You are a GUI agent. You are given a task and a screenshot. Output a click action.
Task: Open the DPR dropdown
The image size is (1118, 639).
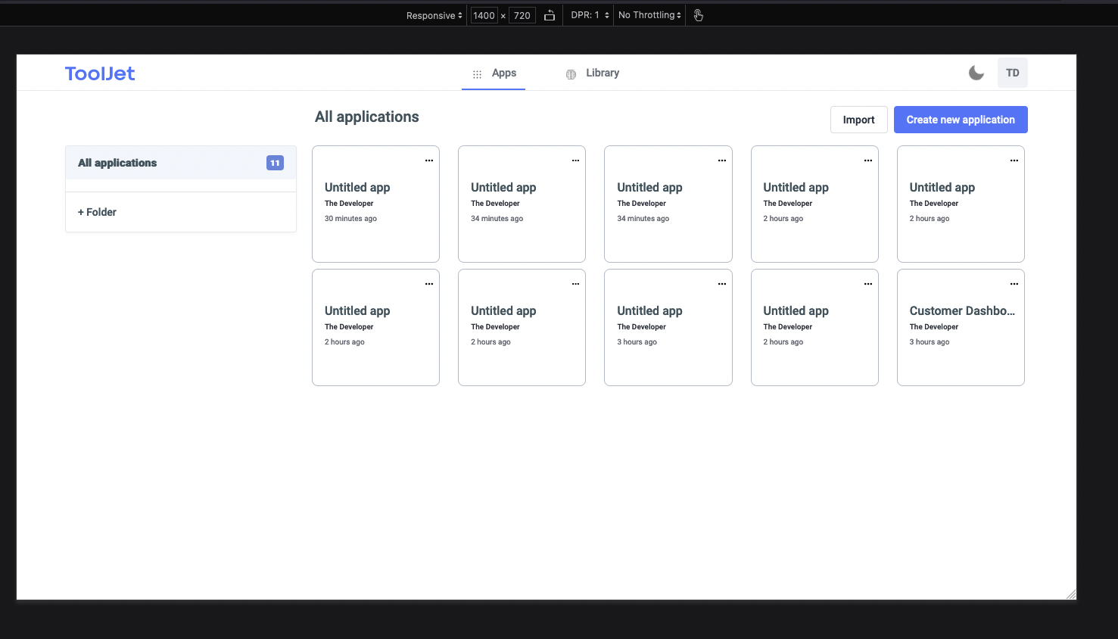pyautogui.click(x=590, y=15)
